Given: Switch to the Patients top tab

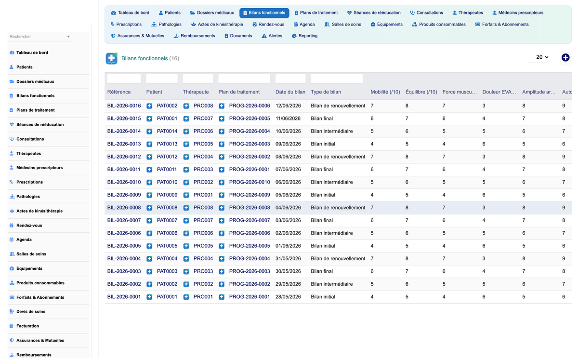Looking at the screenshot, I should coord(170,13).
